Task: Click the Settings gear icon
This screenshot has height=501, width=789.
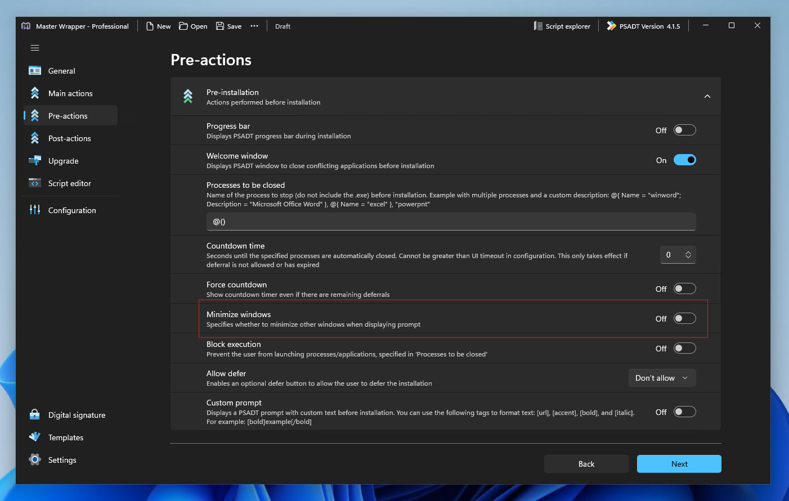Action: pyautogui.click(x=35, y=459)
